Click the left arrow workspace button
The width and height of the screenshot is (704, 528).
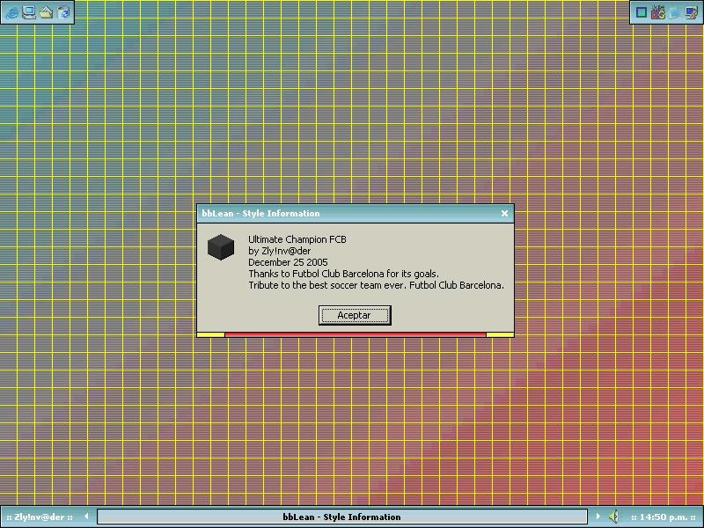(86, 517)
